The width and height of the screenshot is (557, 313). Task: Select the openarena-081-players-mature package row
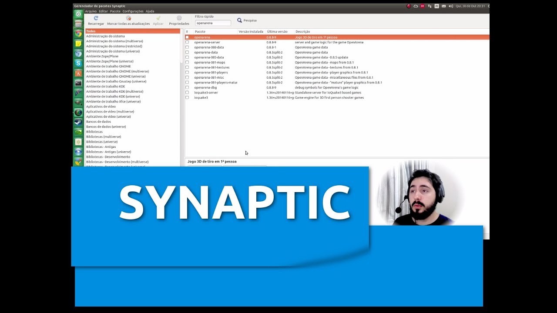tap(337, 83)
